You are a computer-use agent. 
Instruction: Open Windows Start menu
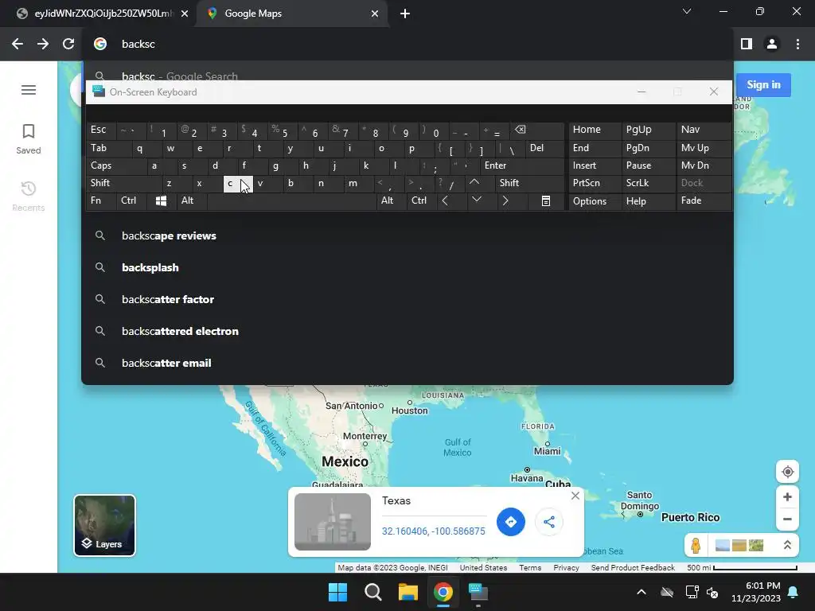[x=337, y=592]
